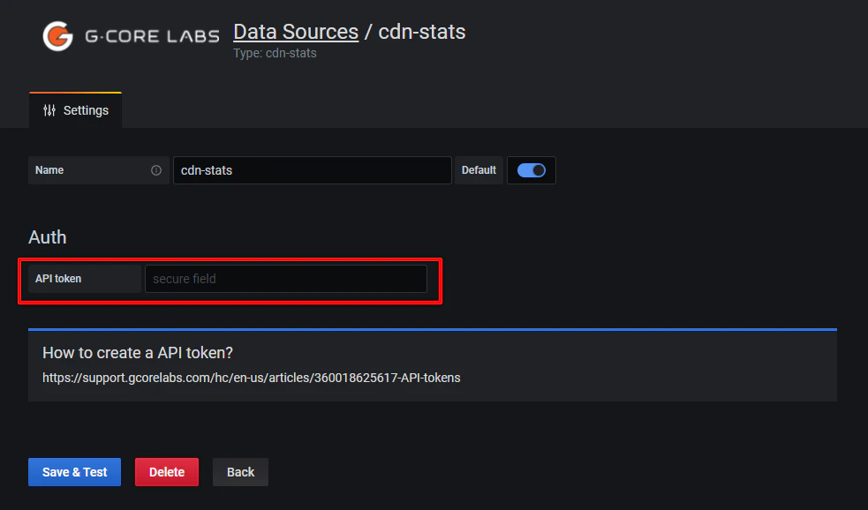Click the cdn-stats breadcrumb title
The image size is (868, 510).
click(421, 32)
